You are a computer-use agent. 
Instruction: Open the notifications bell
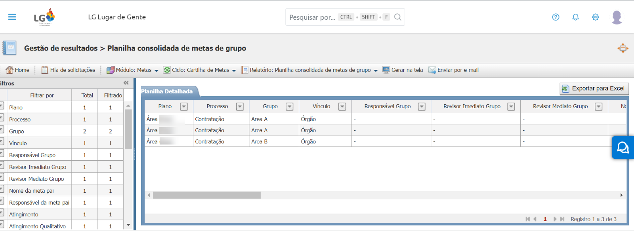[575, 17]
